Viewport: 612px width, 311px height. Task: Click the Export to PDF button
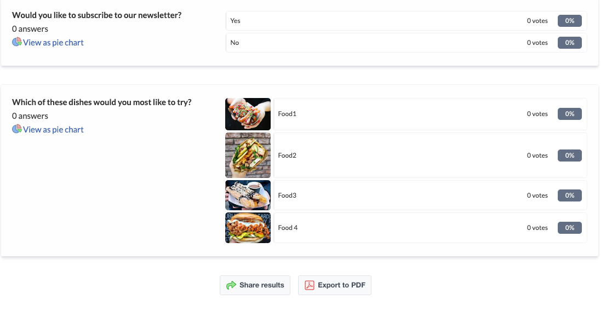[x=335, y=285]
